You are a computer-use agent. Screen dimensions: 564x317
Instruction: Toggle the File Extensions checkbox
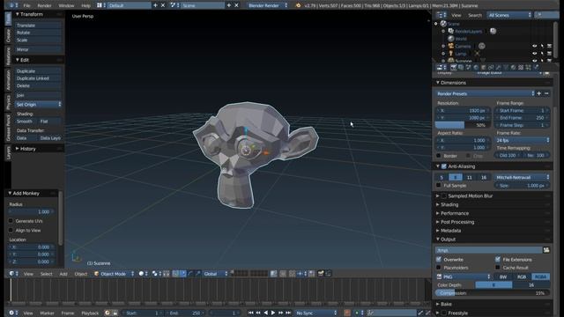498,260
